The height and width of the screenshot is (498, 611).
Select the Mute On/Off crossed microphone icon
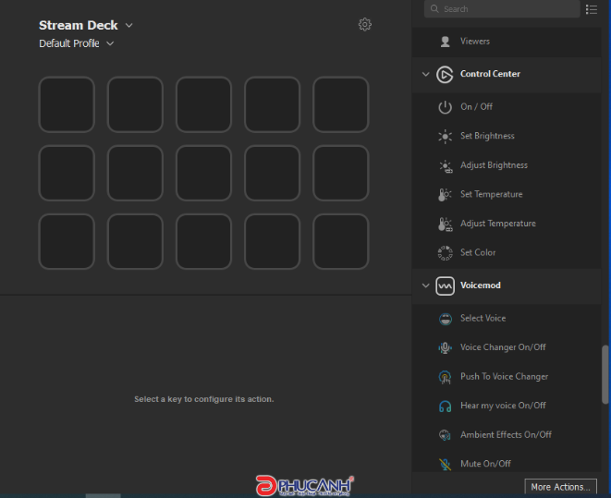pos(445,464)
